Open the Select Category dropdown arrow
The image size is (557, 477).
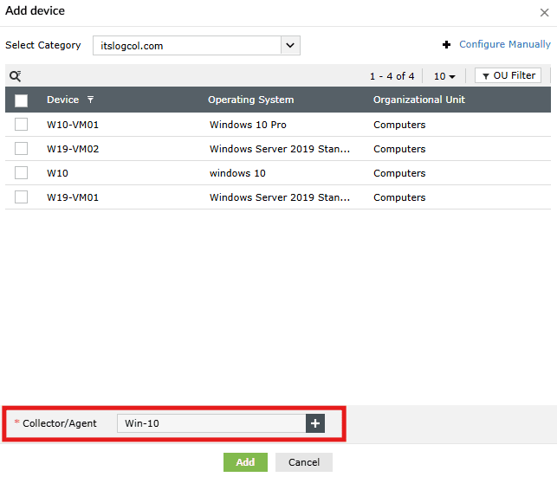click(x=290, y=45)
